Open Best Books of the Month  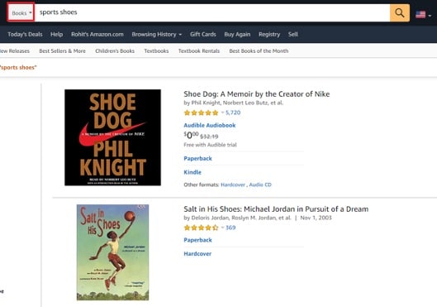[259, 51]
